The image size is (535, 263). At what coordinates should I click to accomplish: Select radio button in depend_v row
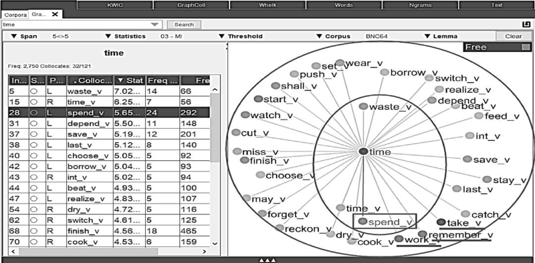[x=34, y=123]
